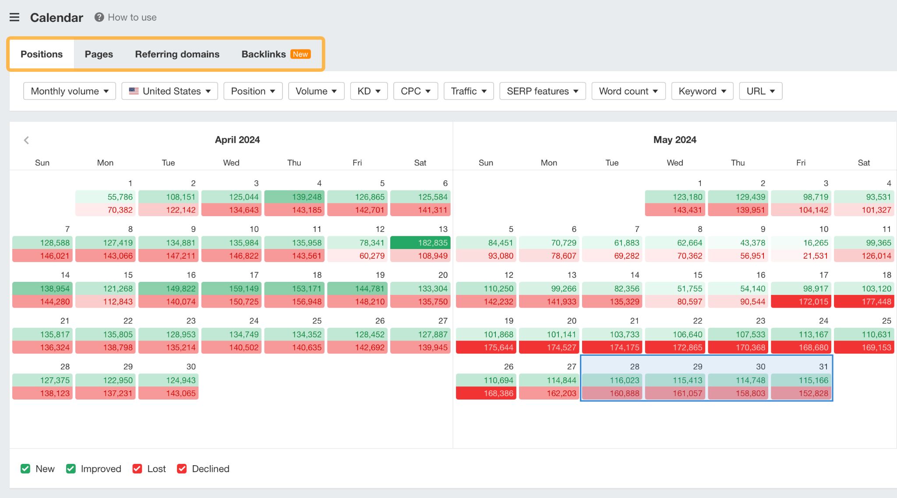This screenshot has width=897, height=498.
Task: Open the Keyword filter dropdown
Action: (x=702, y=91)
